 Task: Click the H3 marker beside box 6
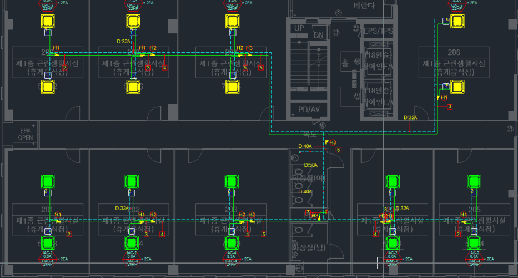click(x=333, y=142)
